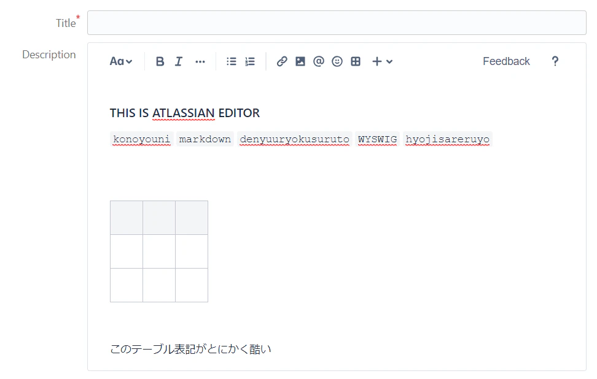The width and height of the screenshot is (597, 379).
Task: Click the heading THIS IS ATLASSIAN EDITOR
Action: (185, 113)
